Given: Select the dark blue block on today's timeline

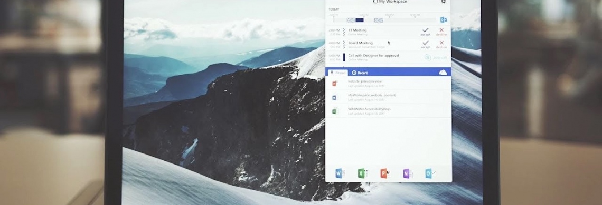Looking at the screenshot, I should pyautogui.click(x=360, y=20).
